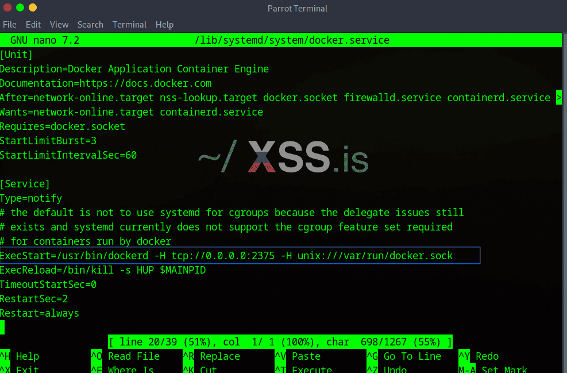Viewport: 567px width, 373px height.
Task: Click the ^T Execute shortcut
Action: pyautogui.click(x=303, y=368)
